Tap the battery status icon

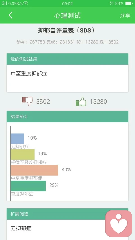click(129, 3)
